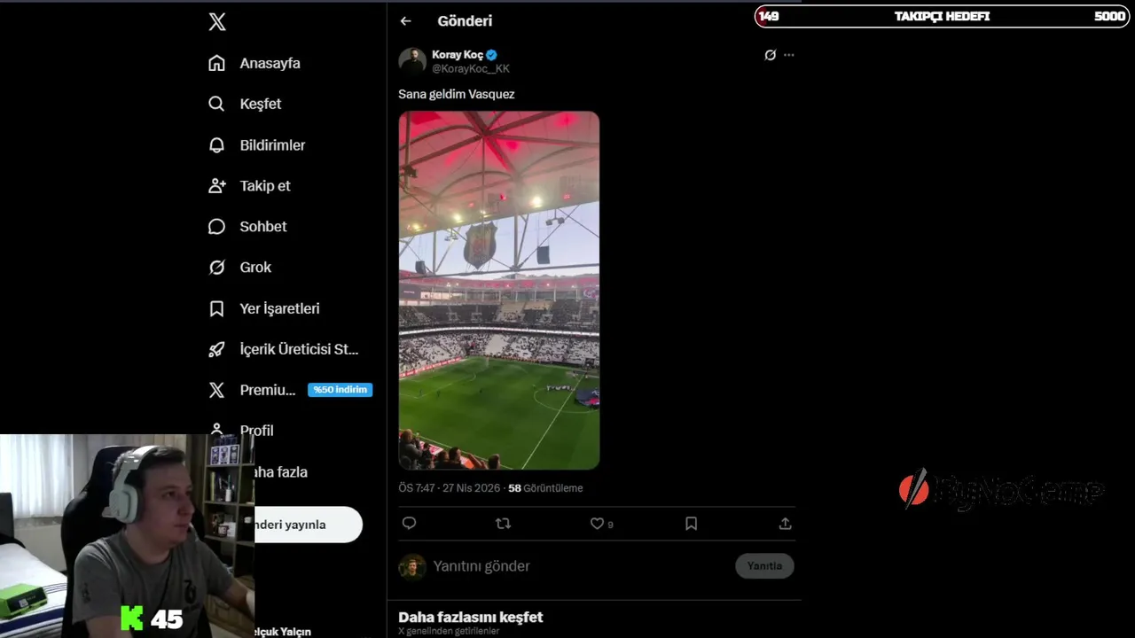Open the Grok icon on the post
Image resolution: width=1135 pixels, height=638 pixels.
coord(770,55)
